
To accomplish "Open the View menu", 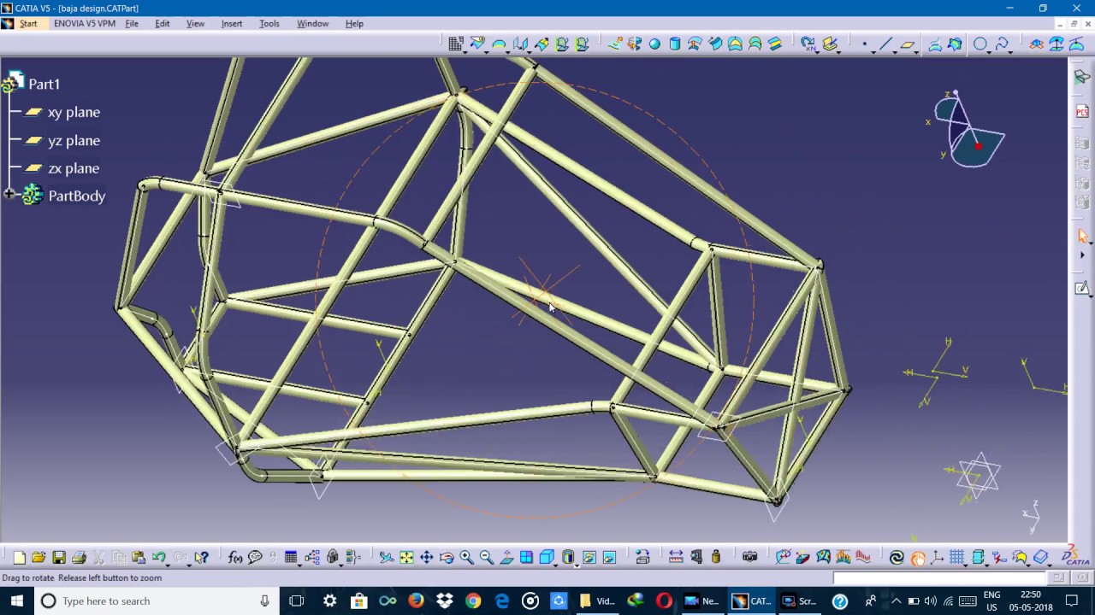I will click(x=195, y=23).
